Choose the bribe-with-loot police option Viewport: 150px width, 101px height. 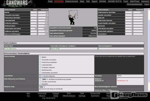(x=40, y=79)
